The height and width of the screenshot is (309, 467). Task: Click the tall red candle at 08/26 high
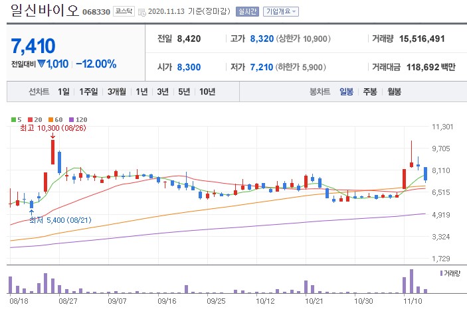click(52, 152)
